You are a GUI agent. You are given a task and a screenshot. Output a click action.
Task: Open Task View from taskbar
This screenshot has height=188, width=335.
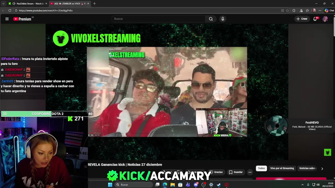tap(157, 185)
